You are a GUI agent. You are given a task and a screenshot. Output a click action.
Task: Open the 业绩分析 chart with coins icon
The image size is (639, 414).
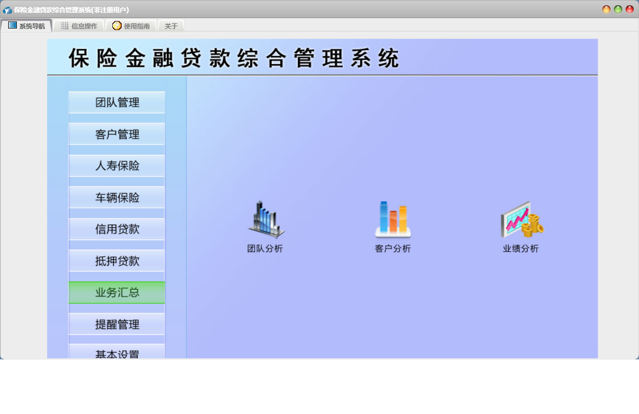click(x=522, y=219)
